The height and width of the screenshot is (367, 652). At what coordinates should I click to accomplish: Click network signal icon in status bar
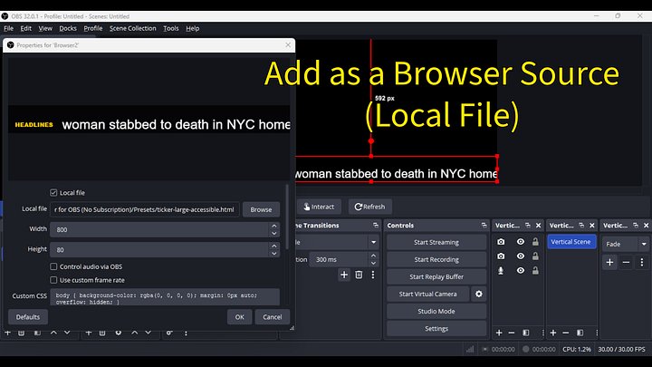[x=470, y=349]
